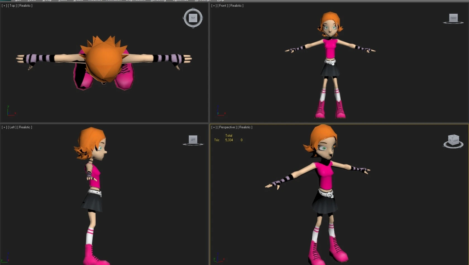Click the top face of the Perspective ViewCube

click(453, 136)
